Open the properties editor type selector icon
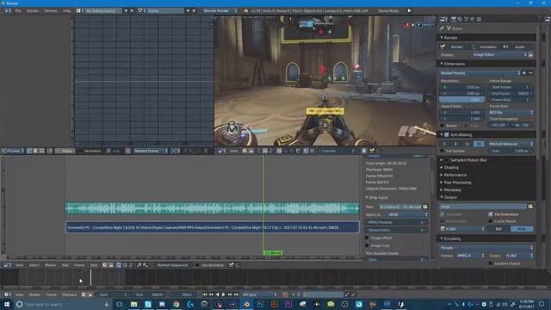The width and height of the screenshot is (551, 310). pyautogui.click(x=444, y=19)
